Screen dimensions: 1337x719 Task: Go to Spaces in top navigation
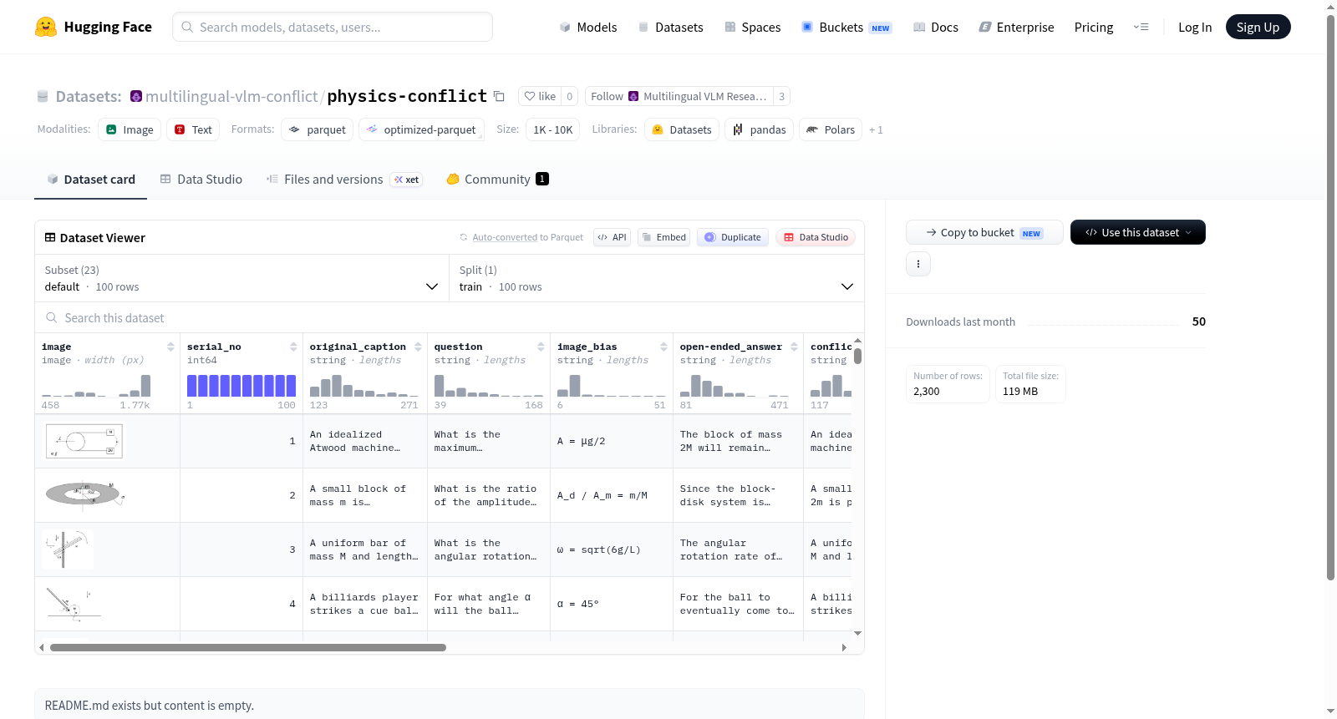coord(752,27)
